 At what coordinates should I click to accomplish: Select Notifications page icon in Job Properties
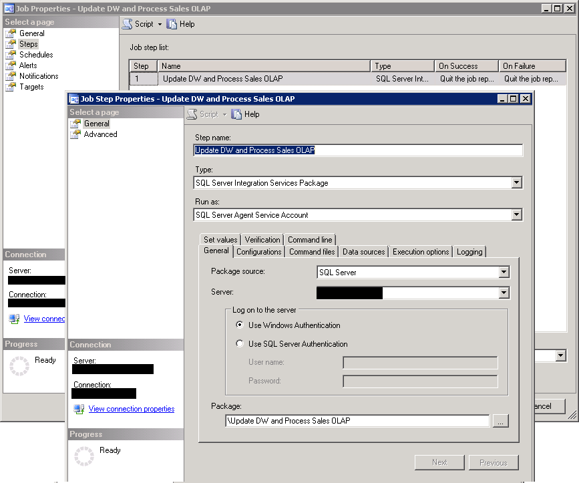tap(11, 76)
